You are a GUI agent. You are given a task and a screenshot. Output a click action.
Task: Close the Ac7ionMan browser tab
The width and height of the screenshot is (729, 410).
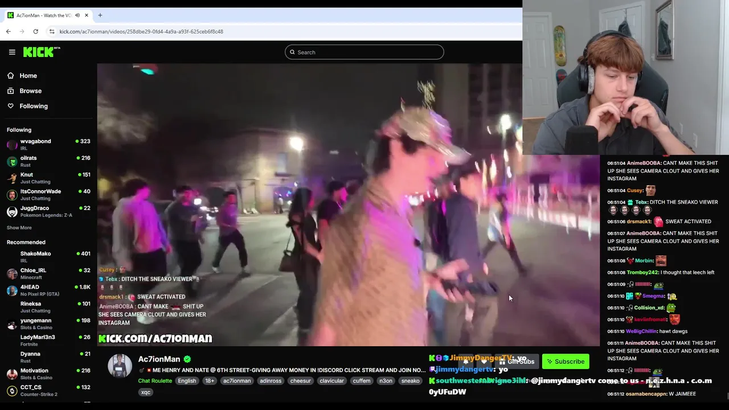[x=87, y=15]
